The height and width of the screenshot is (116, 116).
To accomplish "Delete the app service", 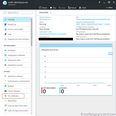I will 83,8.
